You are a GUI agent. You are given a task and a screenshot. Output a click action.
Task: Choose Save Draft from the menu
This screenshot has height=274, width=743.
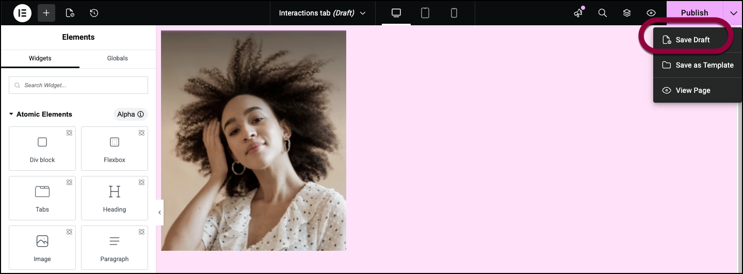[x=692, y=40]
